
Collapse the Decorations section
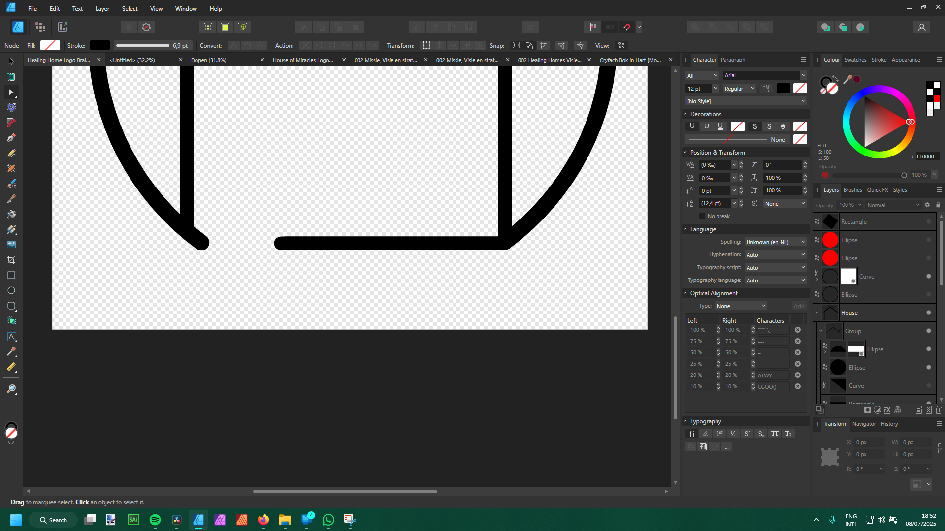tap(685, 114)
